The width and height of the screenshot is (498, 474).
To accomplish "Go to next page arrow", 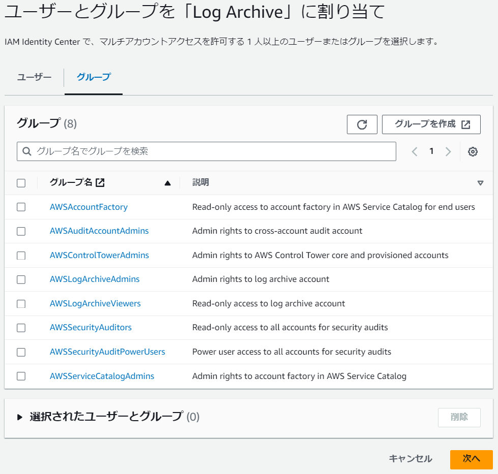I will (448, 152).
